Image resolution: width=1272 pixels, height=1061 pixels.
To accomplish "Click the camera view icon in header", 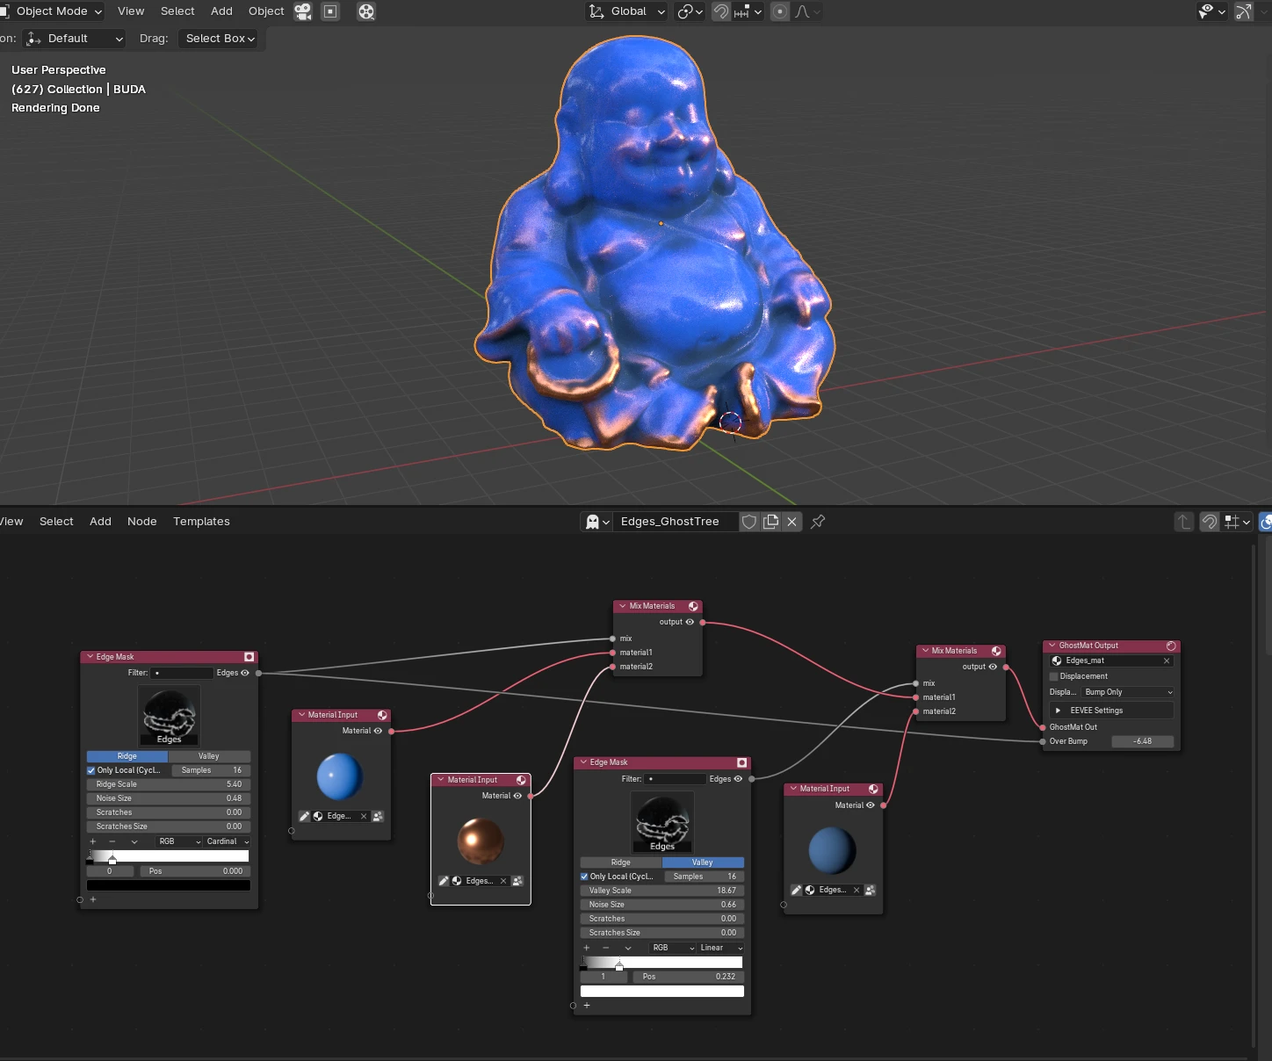I will (x=303, y=11).
